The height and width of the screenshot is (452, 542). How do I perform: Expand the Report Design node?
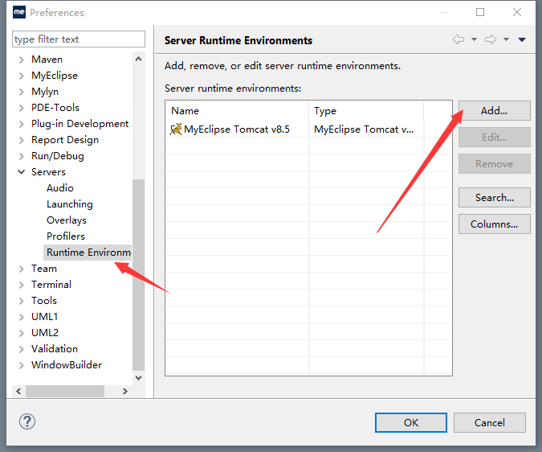tap(21, 140)
